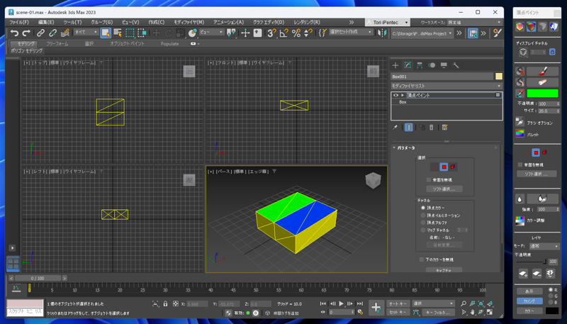Open Color Adjust icon in Vertex Paint panel

520,220
